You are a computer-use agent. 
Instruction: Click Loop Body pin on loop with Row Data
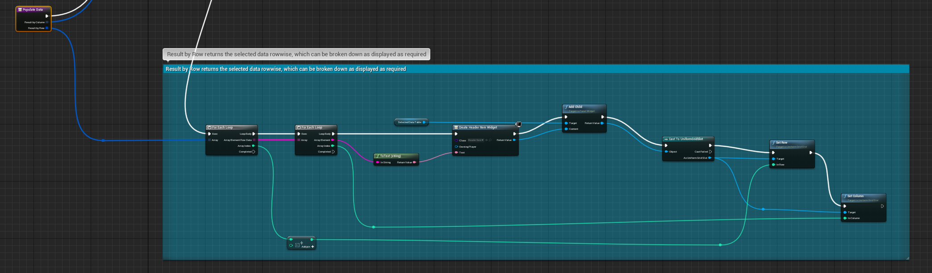coord(254,134)
